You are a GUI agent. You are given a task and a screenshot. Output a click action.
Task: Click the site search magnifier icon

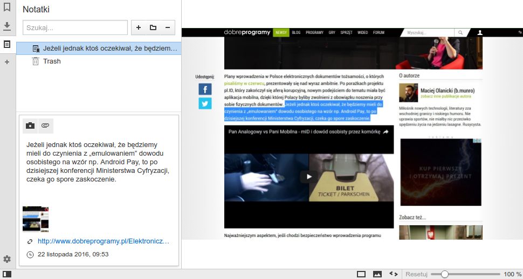[x=460, y=33]
